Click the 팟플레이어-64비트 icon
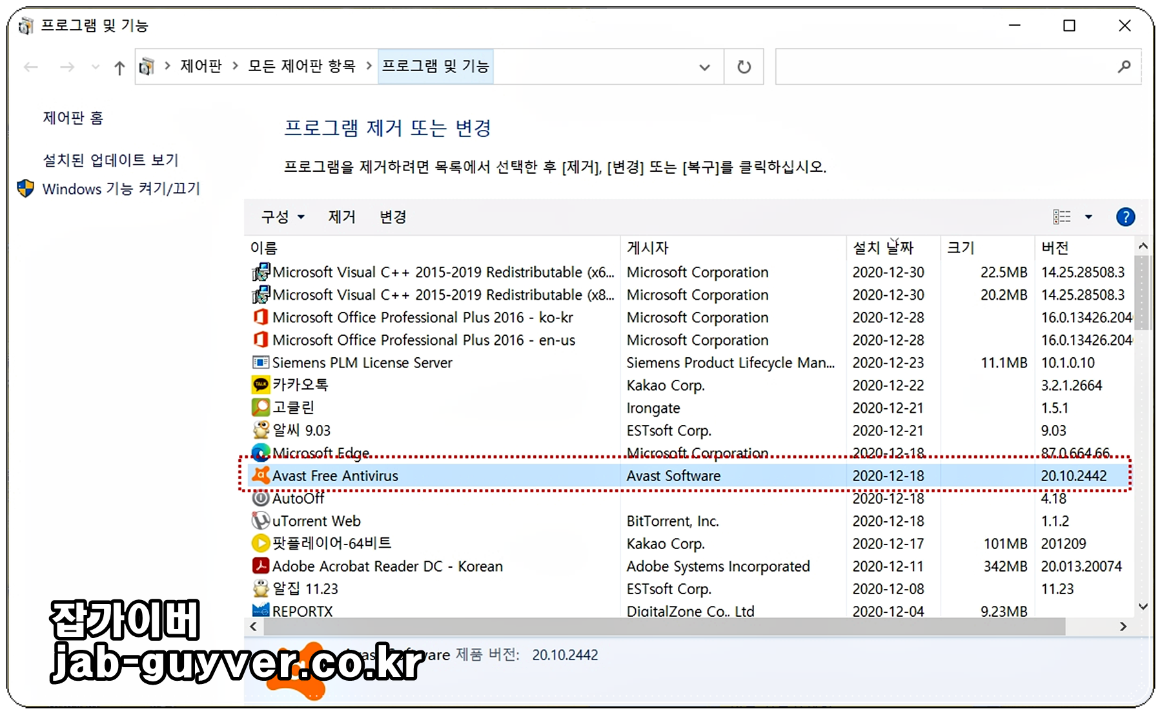The width and height of the screenshot is (1162, 715). [x=261, y=543]
